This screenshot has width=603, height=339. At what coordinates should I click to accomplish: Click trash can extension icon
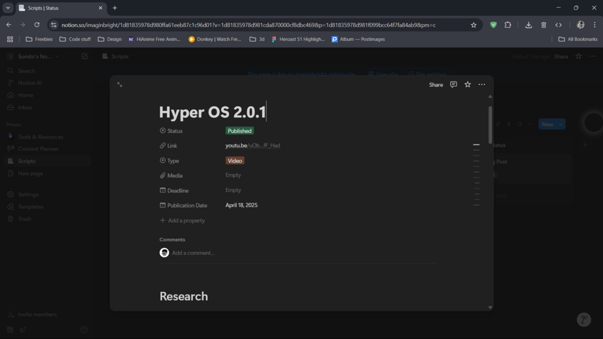coord(544,25)
